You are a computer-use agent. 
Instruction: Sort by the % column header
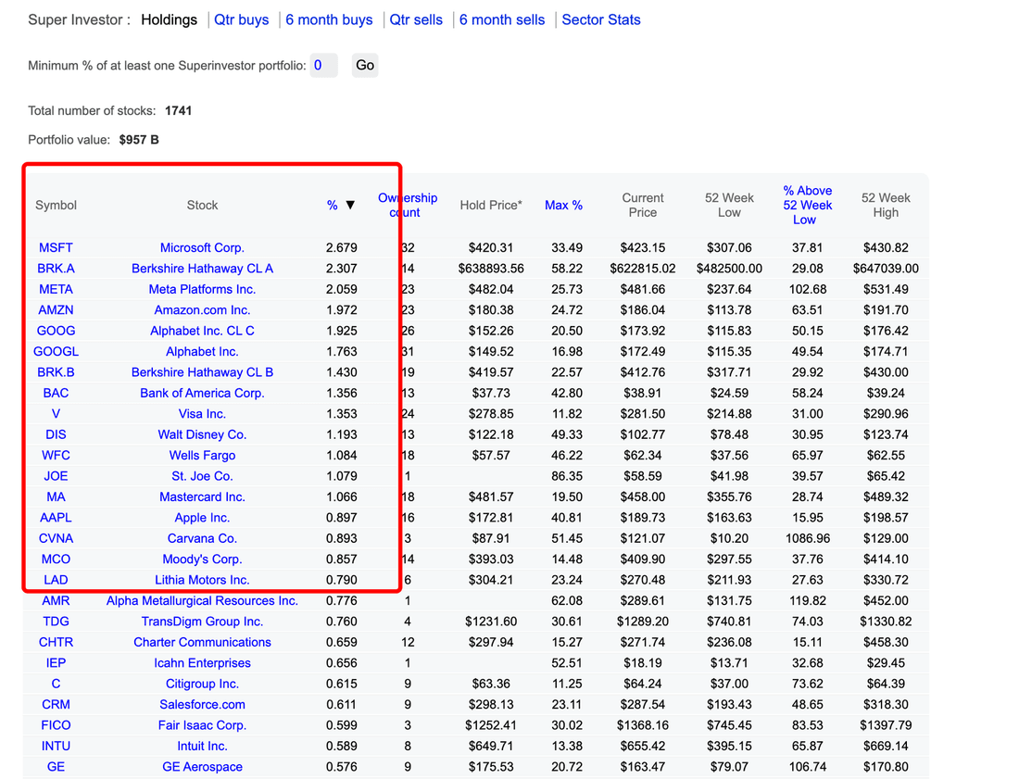pos(332,206)
